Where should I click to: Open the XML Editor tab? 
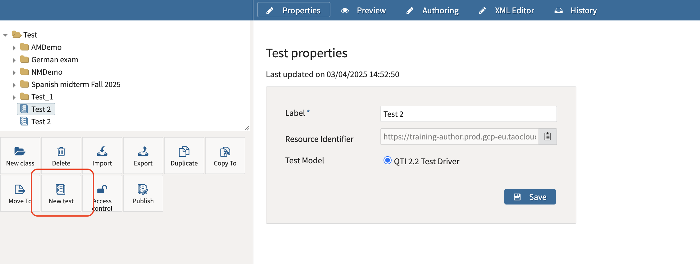click(507, 10)
